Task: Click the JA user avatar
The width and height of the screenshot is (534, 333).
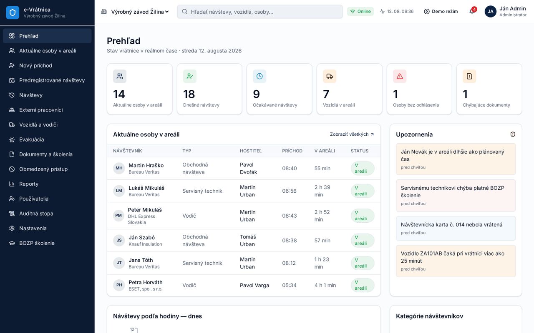Action: click(491, 12)
